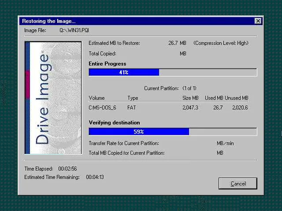
Task: Click the Volume column header
Action: (x=96, y=98)
